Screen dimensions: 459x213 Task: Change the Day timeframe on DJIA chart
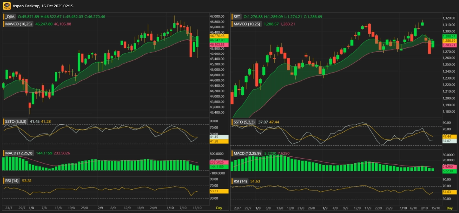[219, 208]
